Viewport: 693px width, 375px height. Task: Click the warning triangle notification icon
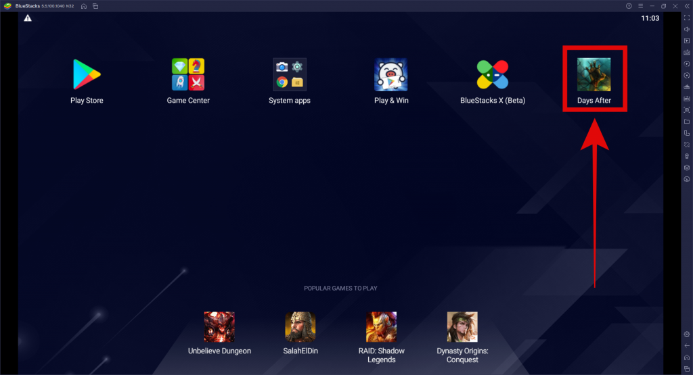[x=28, y=18]
